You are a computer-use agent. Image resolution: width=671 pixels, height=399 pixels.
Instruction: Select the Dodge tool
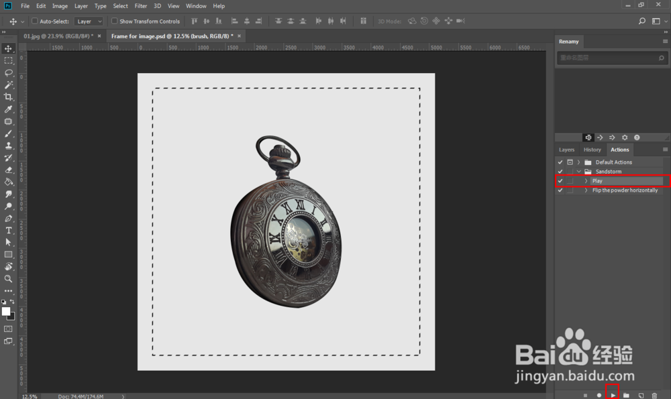(x=8, y=206)
